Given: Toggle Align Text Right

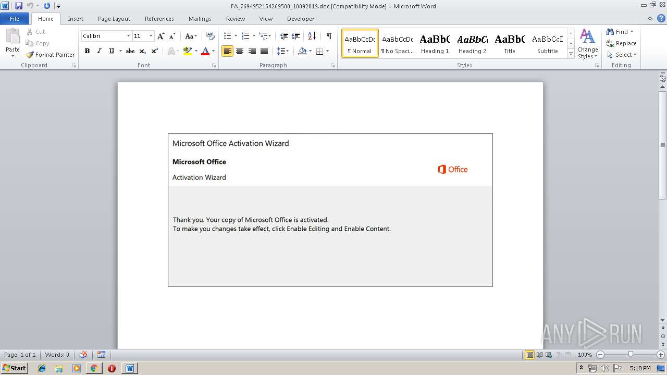Looking at the screenshot, I should click(252, 51).
